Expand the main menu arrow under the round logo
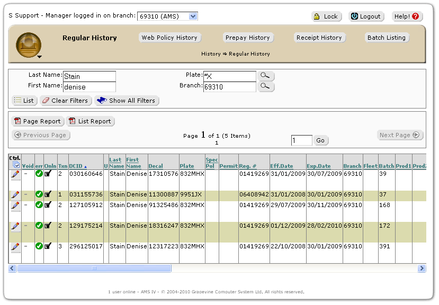This screenshot has width=439, height=305. coord(39,56)
